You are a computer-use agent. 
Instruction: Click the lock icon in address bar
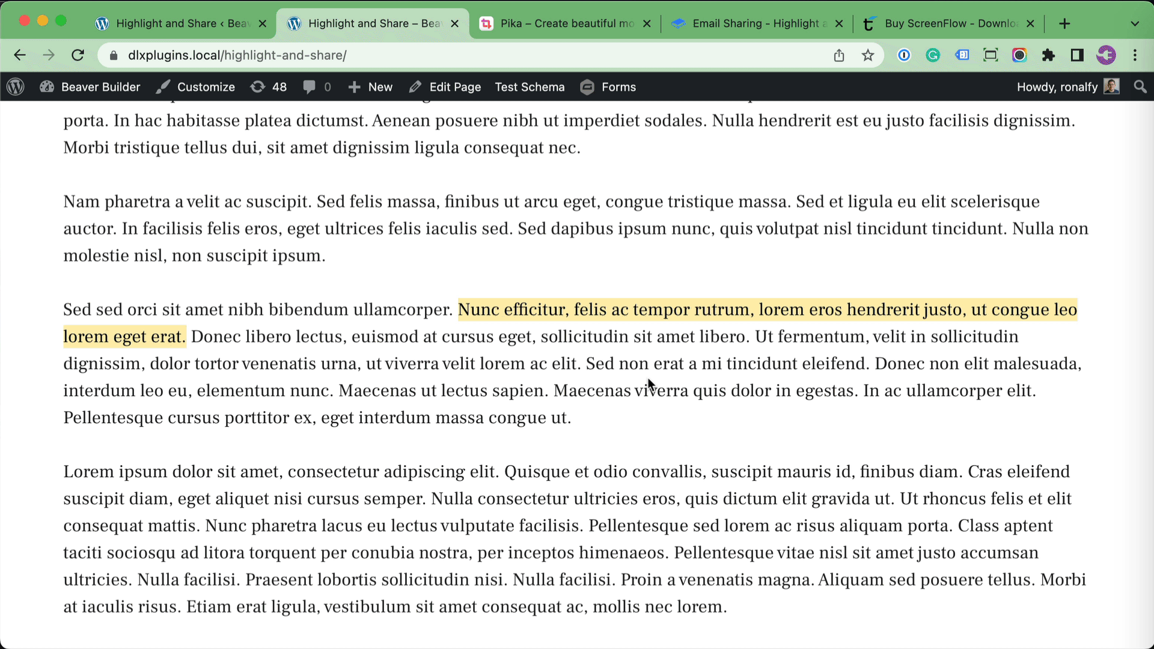click(114, 55)
